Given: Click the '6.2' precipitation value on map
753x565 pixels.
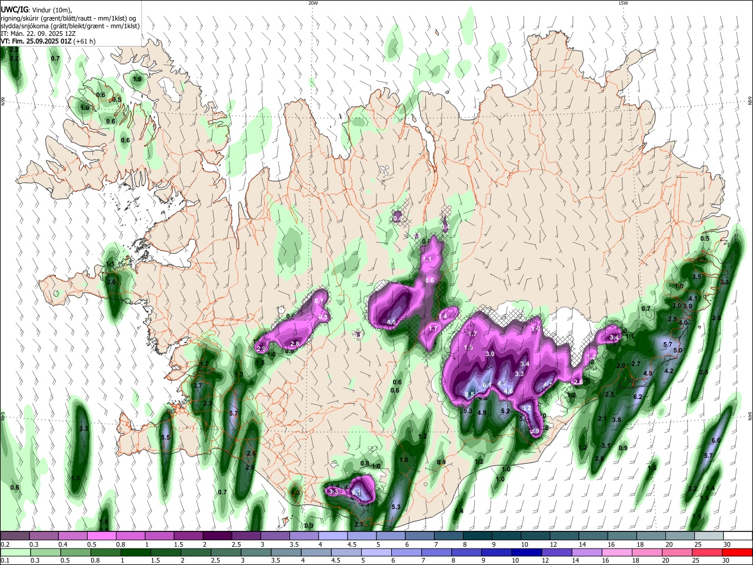Looking at the screenshot, I should (x=638, y=397).
